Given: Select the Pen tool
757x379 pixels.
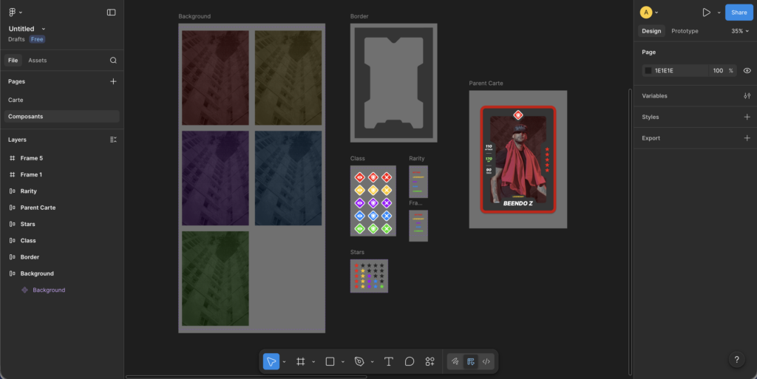Looking at the screenshot, I should click(359, 361).
